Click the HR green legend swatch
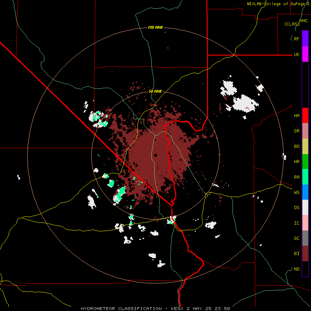 click(305, 162)
